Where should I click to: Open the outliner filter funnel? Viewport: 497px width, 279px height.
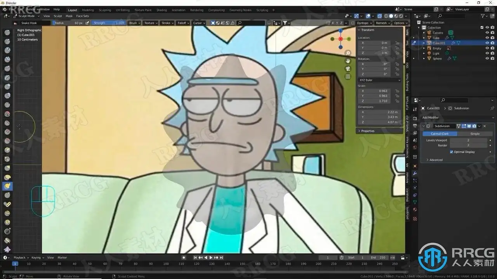[483, 16]
